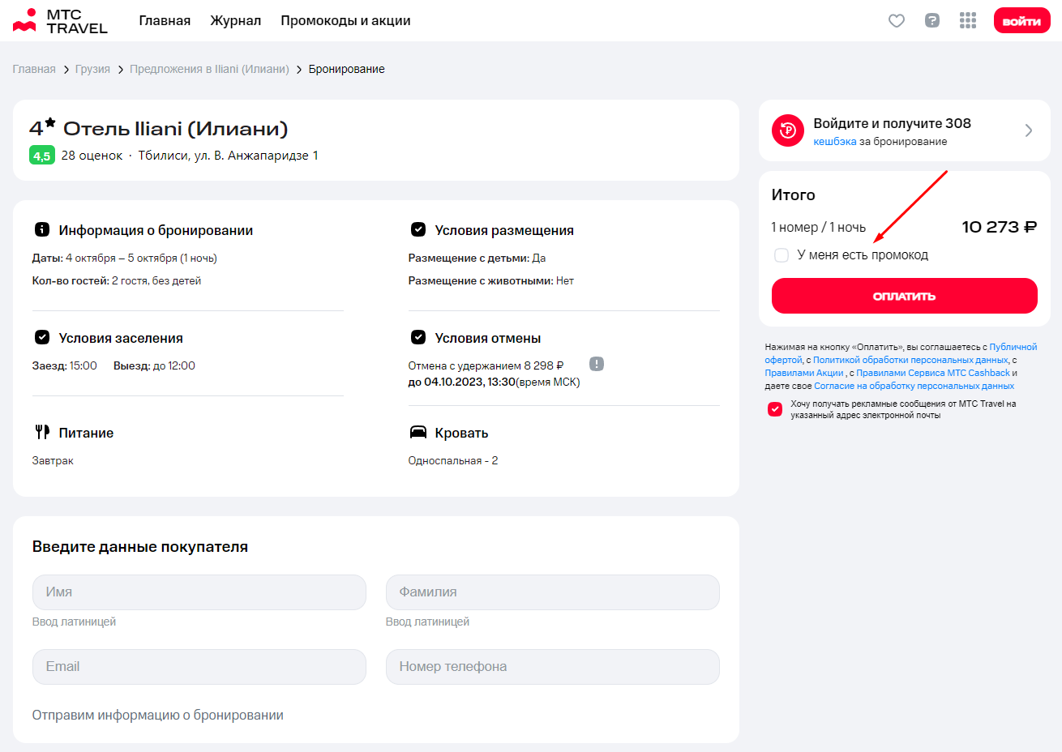Image resolution: width=1062 pixels, height=752 pixels.
Task: Uncheck the advertising messages consent checkbox
Action: [x=775, y=409]
